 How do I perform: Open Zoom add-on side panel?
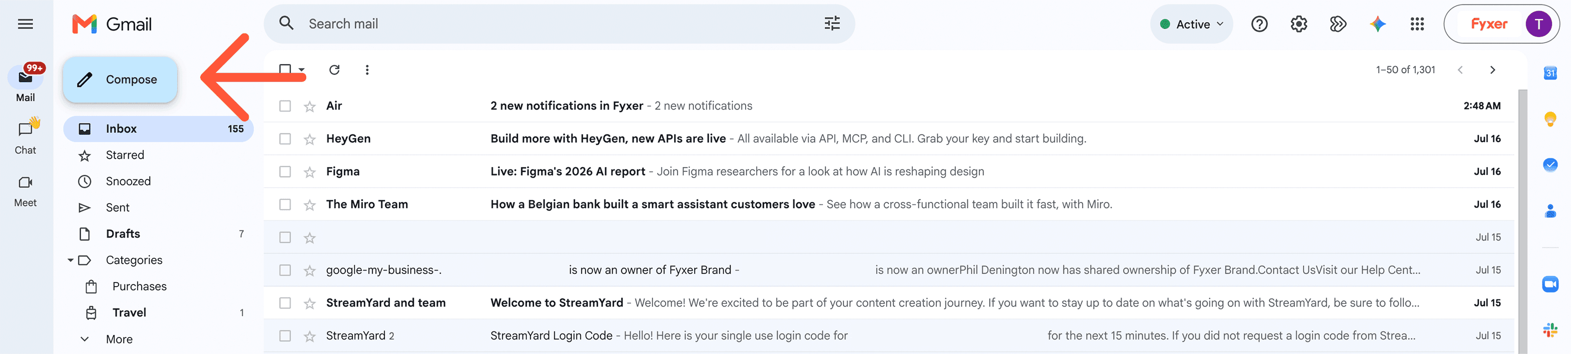[x=1550, y=284]
